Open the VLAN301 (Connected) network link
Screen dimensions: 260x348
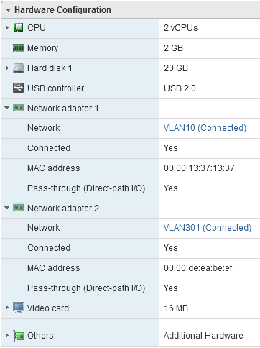(208, 228)
